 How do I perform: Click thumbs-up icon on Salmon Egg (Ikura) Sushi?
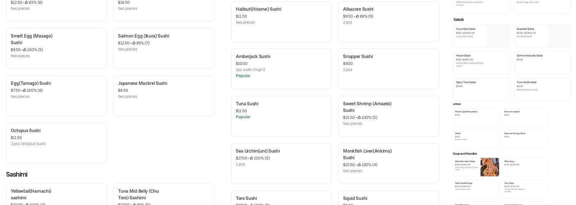[x=134, y=43]
